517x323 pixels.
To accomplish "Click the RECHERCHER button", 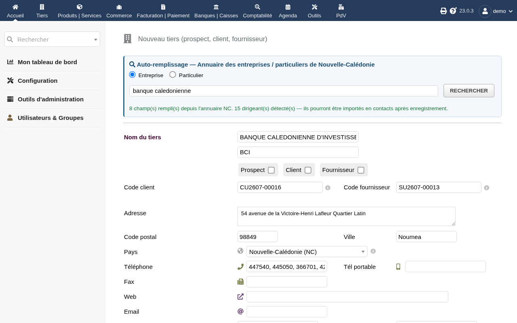I will coord(469,90).
